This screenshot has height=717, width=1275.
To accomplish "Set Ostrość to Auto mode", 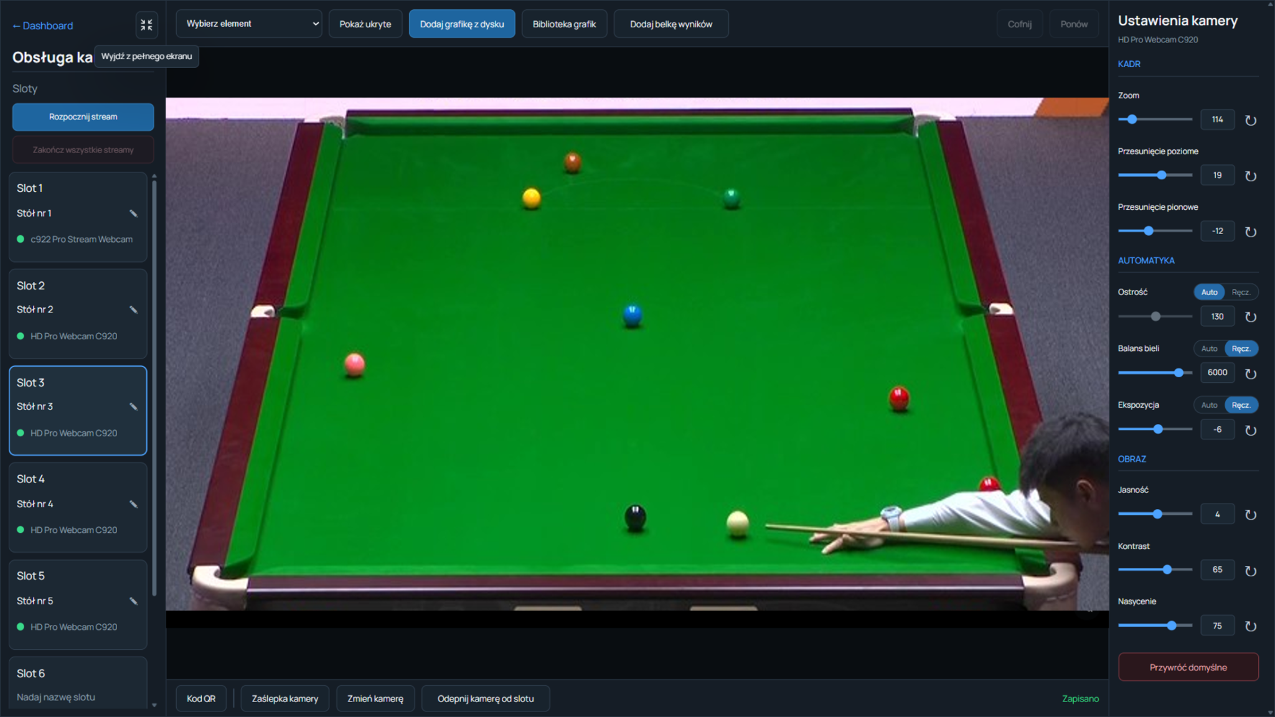I will tap(1209, 292).
